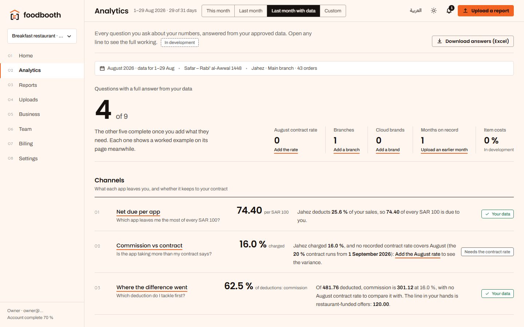Download answers as Excel
Screen dimensions: 524x327
pyautogui.click(x=473, y=41)
